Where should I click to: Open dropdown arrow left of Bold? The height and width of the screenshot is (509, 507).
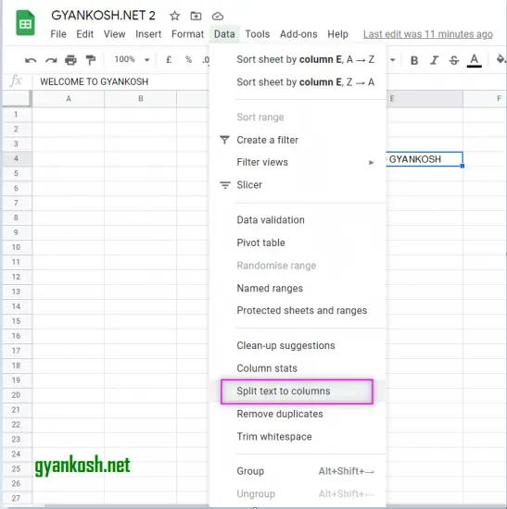(392, 60)
